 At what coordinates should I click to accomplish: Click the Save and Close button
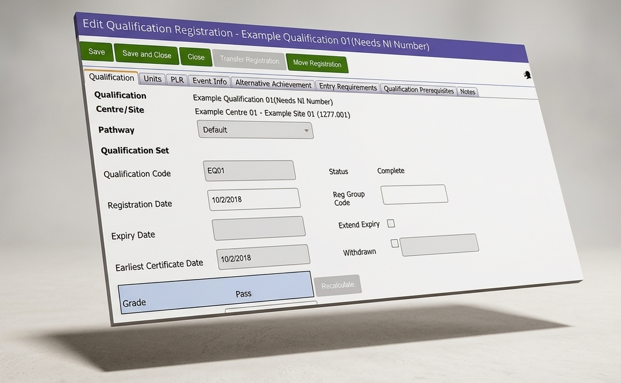tap(146, 55)
